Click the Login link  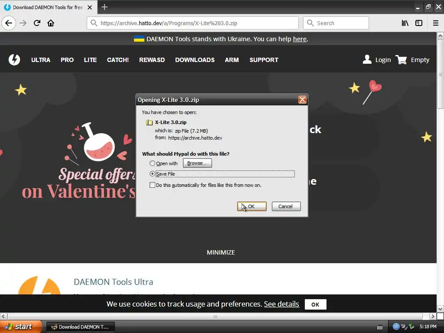tap(383, 60)
